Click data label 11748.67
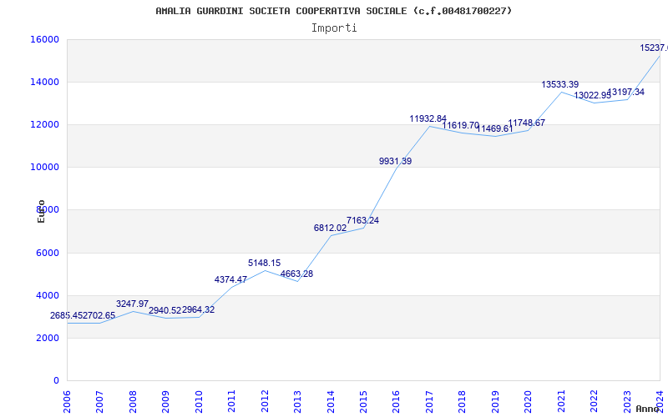The image size is (668, 417). pyautogui.click(x=527, y=123)
